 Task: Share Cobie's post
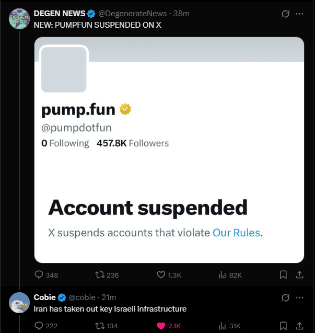pyautogui.click(x=299, y=326)
